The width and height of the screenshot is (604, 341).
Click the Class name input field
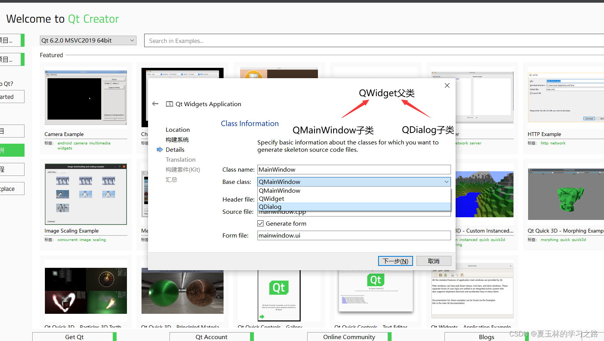(x=354, y=169)
